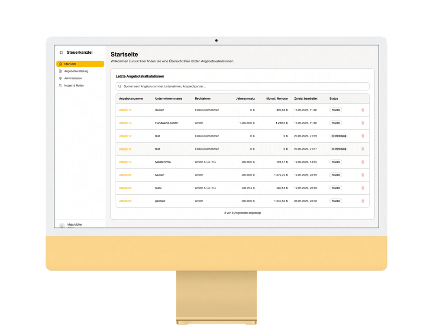Open offer ANG0009
Image resolution: width=433 pixels, height=325 pixels.
[125, 188]
